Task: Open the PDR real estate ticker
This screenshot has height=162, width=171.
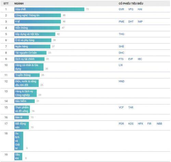Action: click(x=121, y=124)
